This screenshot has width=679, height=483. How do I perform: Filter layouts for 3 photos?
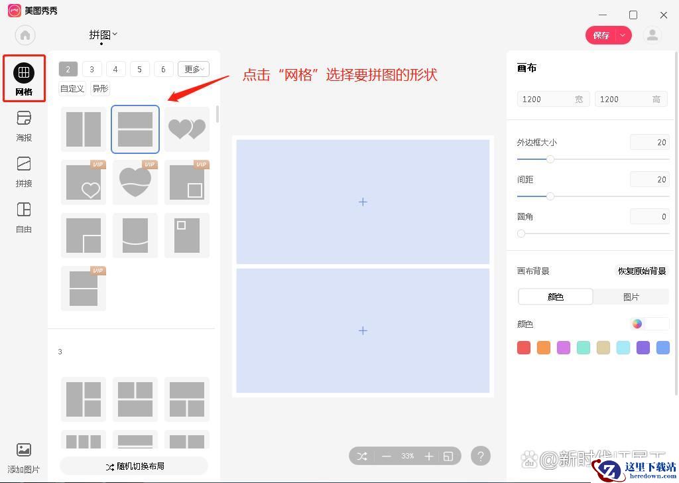[x=92, y=69]
